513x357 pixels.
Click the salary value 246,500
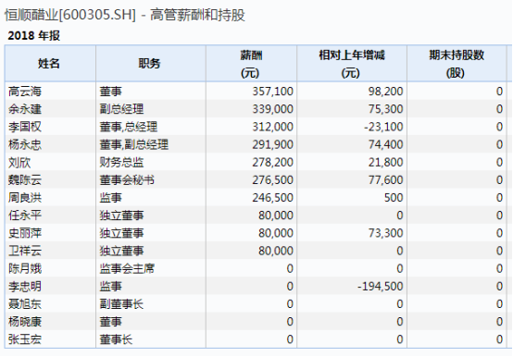coord(272,198)
